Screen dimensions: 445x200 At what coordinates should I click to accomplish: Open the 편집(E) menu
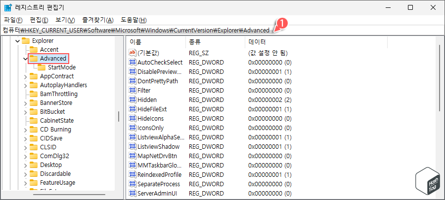39,20
